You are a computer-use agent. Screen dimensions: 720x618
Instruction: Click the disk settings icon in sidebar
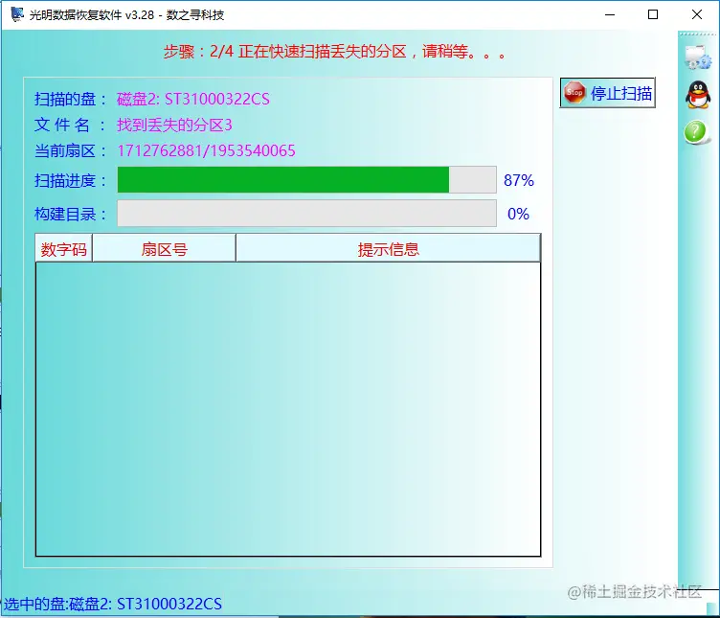point(697,57)
